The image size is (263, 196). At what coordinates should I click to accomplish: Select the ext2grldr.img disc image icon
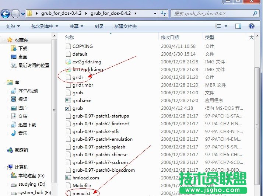pos(68,62)
